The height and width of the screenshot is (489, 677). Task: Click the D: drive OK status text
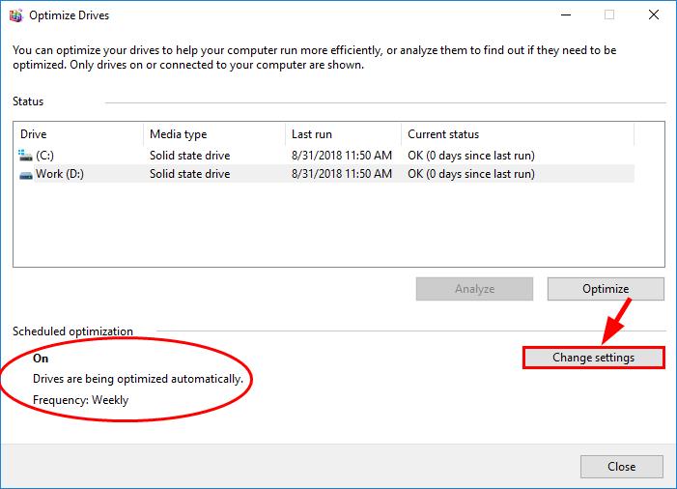[x=471, y=174]
